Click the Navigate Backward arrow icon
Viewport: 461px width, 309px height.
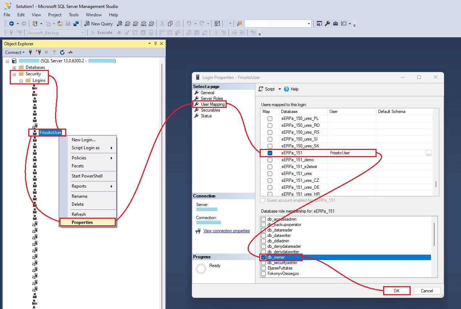(x=12, y=24)
